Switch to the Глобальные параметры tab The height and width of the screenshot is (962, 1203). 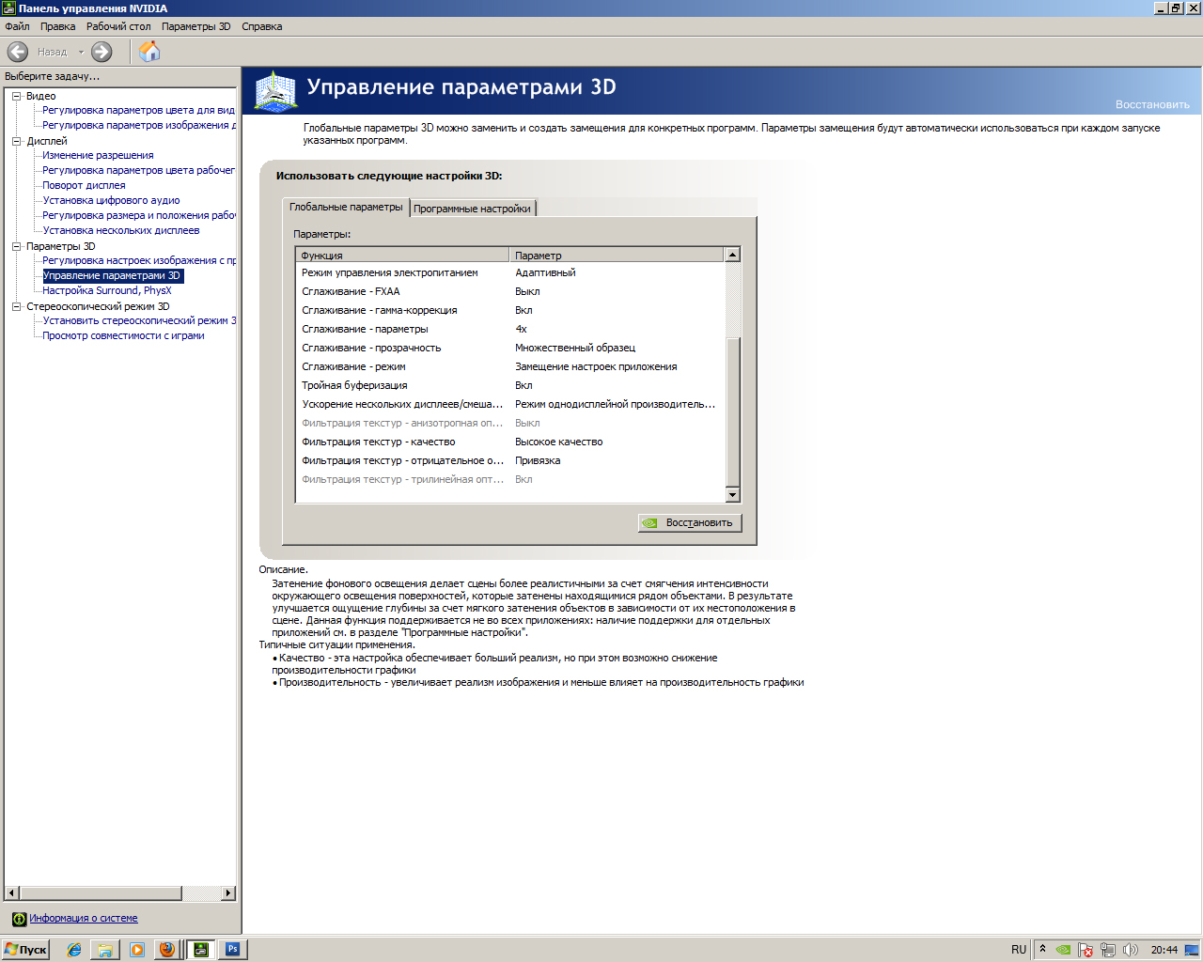pyautogui.click(x=346, y=207)
